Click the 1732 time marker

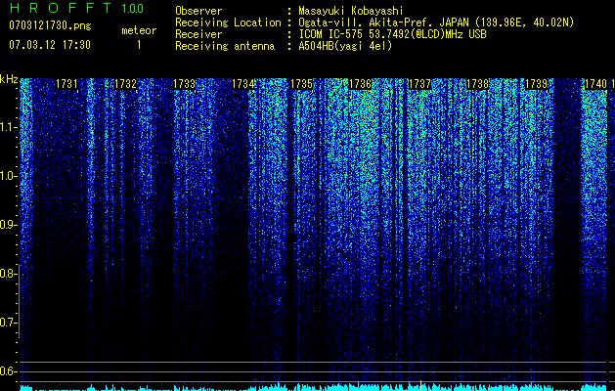125,84
